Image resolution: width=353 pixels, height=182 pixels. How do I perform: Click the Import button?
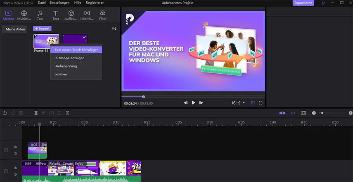click(43, 28)
